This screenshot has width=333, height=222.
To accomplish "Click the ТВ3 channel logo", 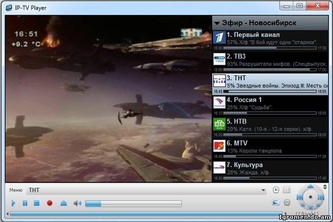I will point(219,59).
